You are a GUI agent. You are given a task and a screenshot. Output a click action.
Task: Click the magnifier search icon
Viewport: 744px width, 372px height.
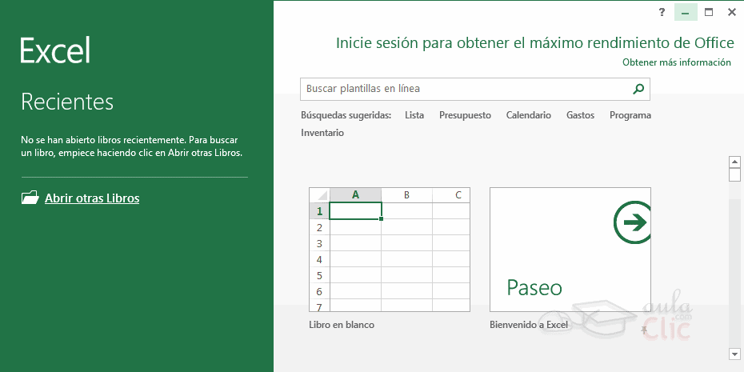[638, 89]
